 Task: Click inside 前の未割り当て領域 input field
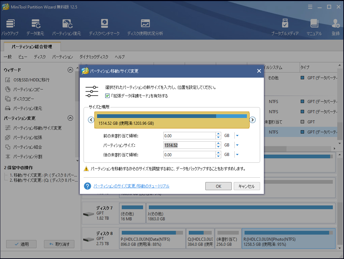(x=189, y=136)
